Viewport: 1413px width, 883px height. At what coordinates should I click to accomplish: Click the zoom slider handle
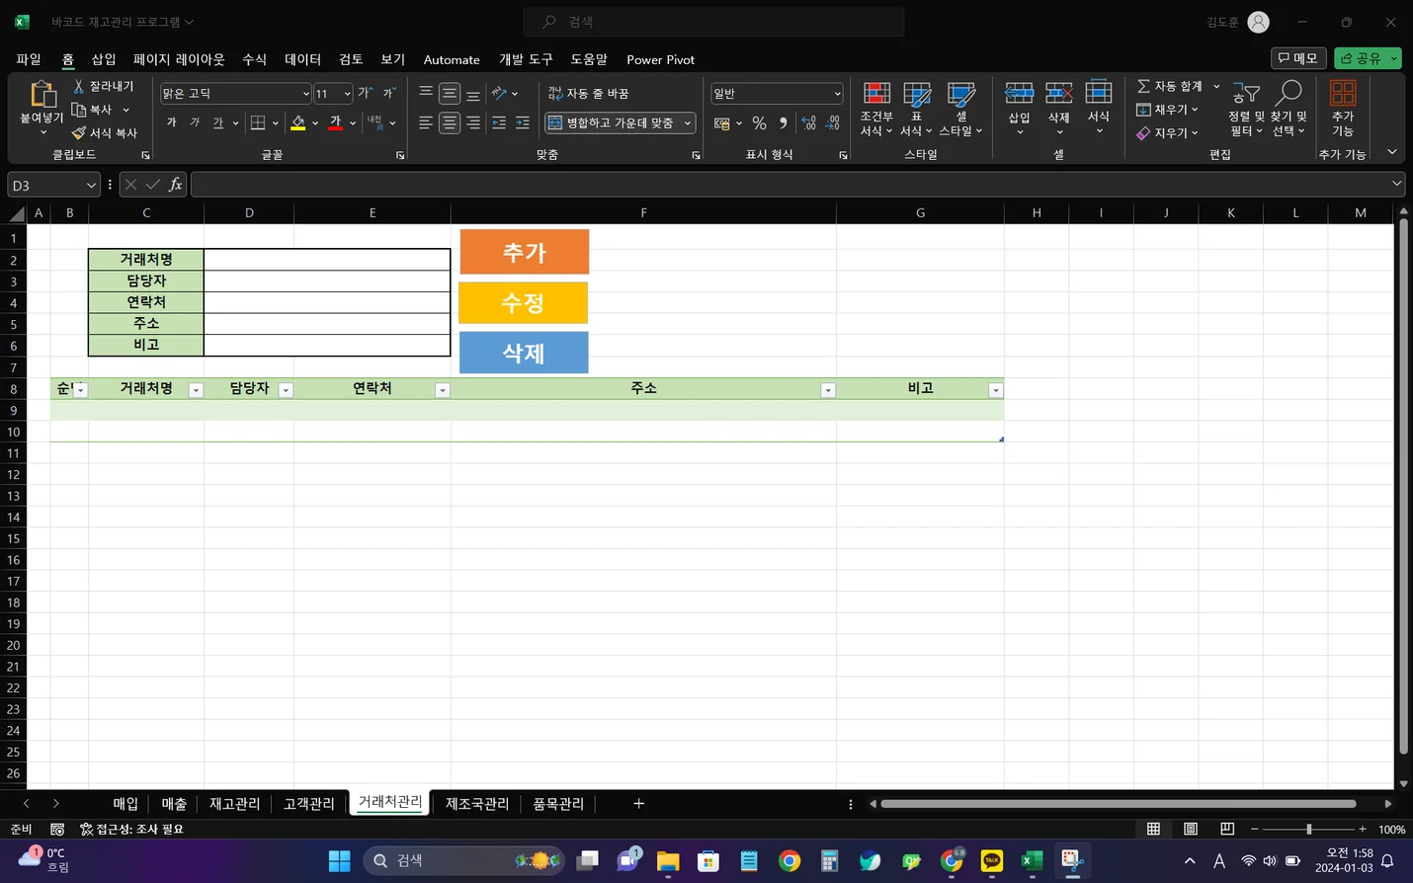coord(1308,829)
